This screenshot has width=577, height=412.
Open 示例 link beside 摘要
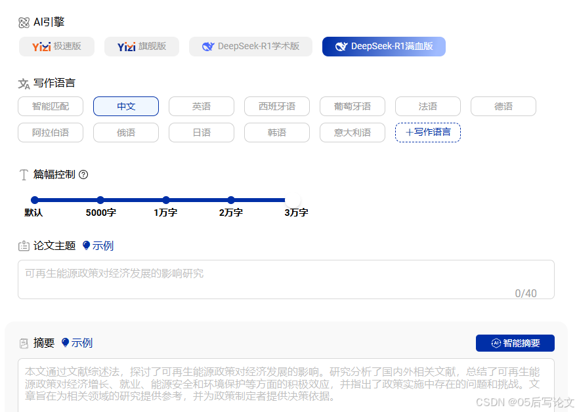pyautogui.click(x=81, y=343)
